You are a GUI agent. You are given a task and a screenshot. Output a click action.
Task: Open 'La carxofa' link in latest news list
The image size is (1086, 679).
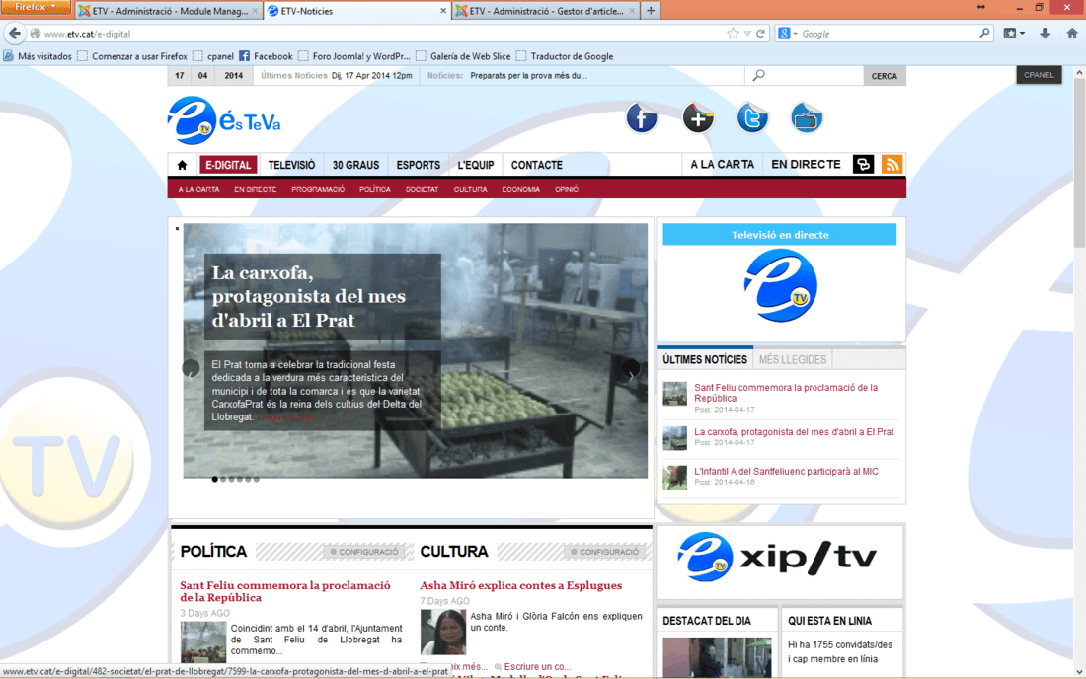tap(794, 432)
